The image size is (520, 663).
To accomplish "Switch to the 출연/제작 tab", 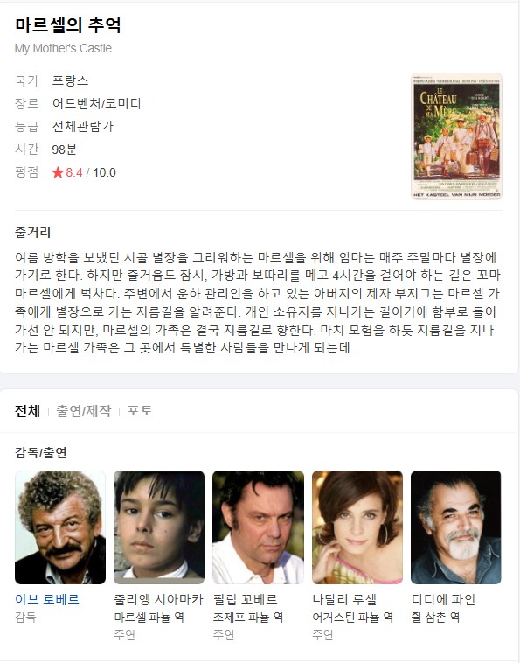I will tap(84, 411).
